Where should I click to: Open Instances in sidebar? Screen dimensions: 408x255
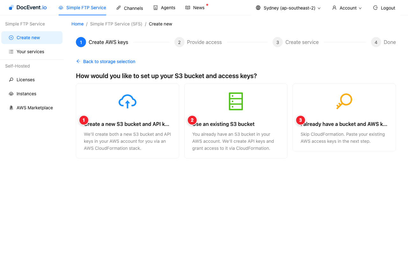coord(32,94)
